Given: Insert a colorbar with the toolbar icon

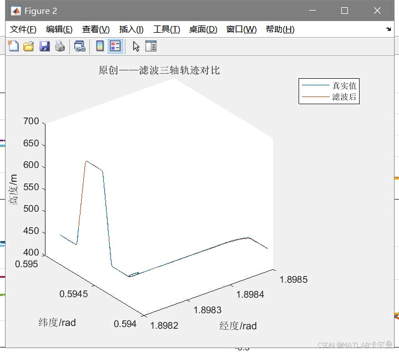Looking at the screenshot, I should (x=100, y=46).
